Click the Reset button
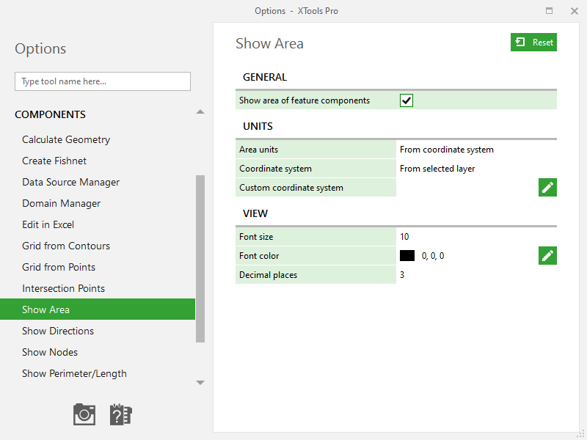The image size is (587, 440). [x=533, y=43]
